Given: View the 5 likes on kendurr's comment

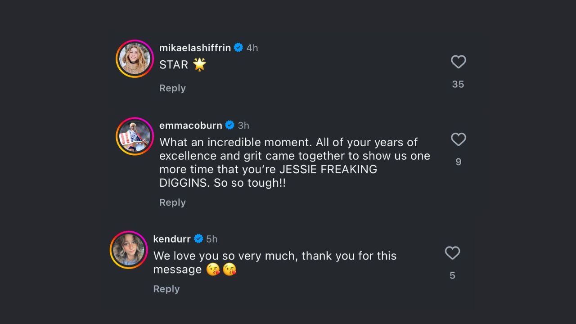Looking at the screenshot, I should (452, 275).
